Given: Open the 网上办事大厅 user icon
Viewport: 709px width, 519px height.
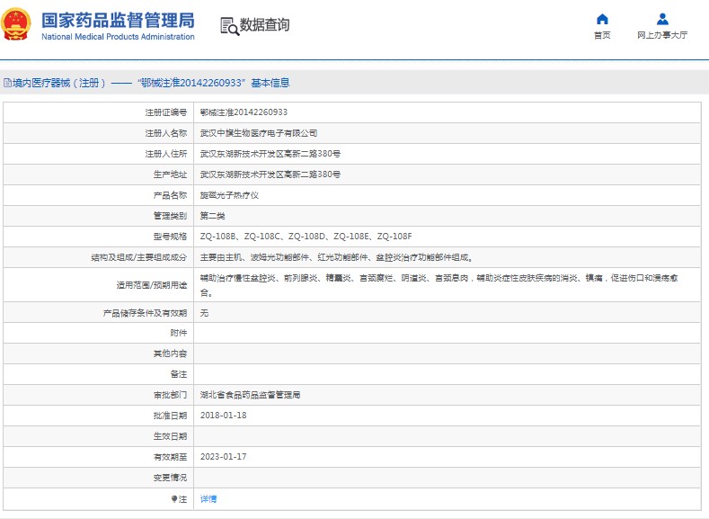Looking at the screenshot, I should pos(662,19).
